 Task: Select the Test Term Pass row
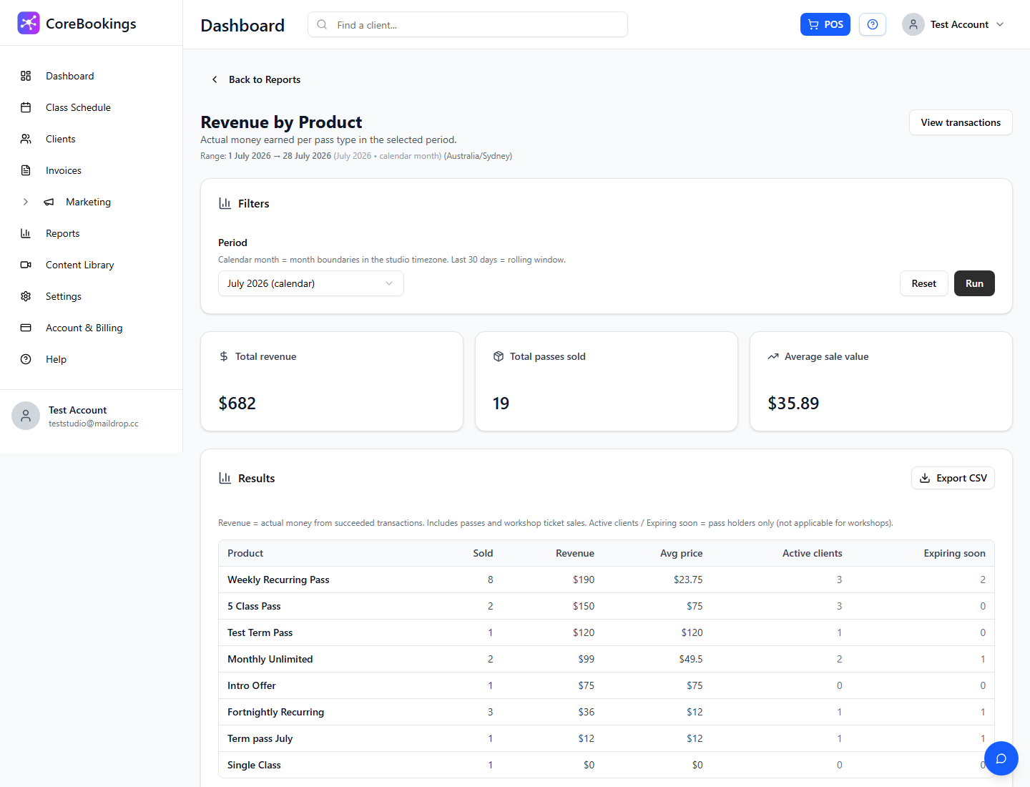[607, 632]
